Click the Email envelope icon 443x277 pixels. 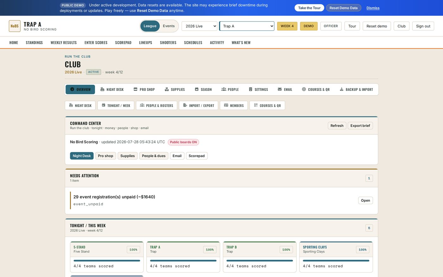coord(280,89)
